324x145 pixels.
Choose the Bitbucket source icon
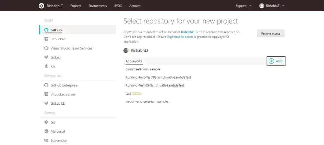coord(46,39)
